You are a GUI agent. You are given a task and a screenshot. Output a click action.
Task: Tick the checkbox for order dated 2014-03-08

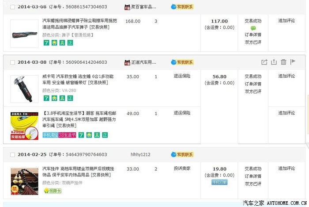pyautogui.click(x=12, y=62)
